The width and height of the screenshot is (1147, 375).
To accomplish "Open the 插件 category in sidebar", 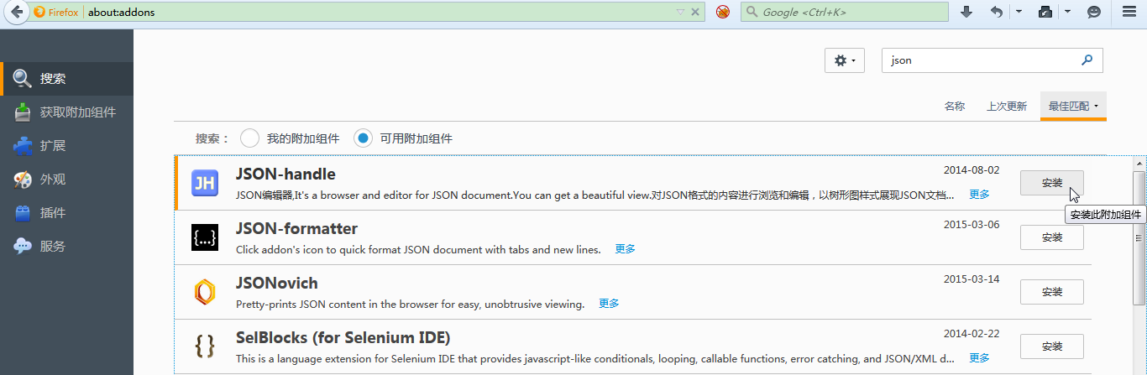I will (x=66, y=213).
